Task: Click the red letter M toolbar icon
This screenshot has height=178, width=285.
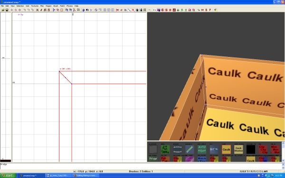Action: click(x=202, y=10)
